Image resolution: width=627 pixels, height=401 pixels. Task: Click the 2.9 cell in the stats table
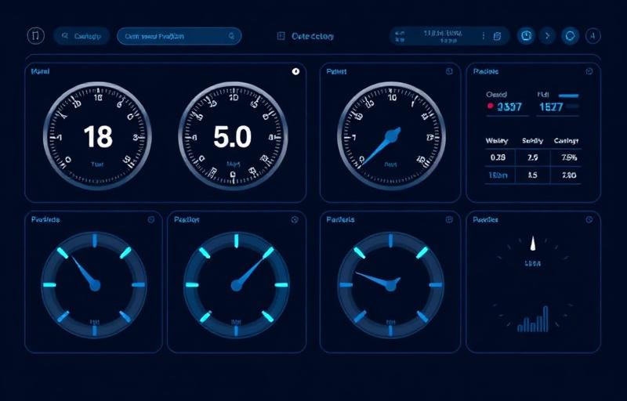click(x=533, y=157)
